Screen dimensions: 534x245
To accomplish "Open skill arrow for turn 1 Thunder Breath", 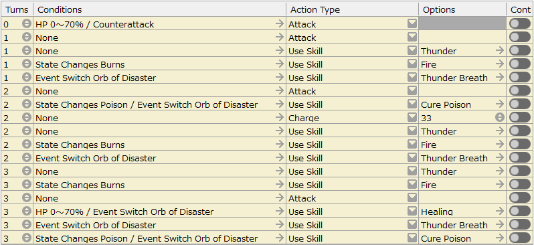I will (x=500, y=78).
